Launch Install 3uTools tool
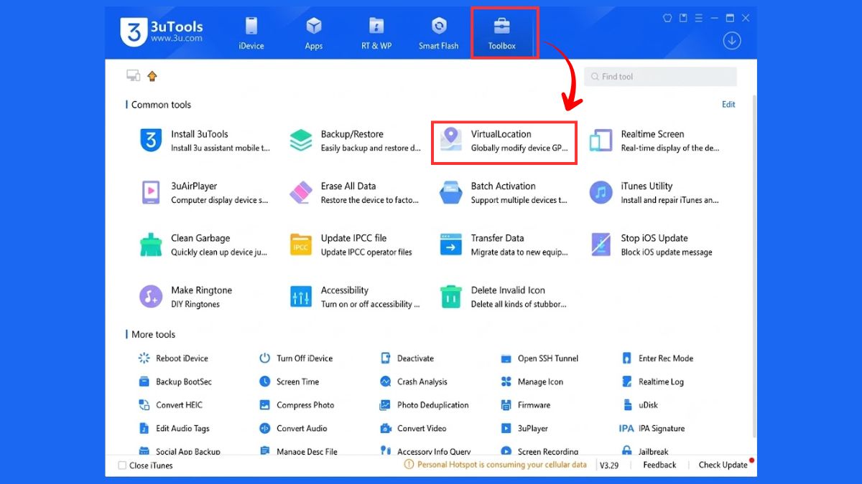This screenshot has width=862, height=484. pos(205,141)
